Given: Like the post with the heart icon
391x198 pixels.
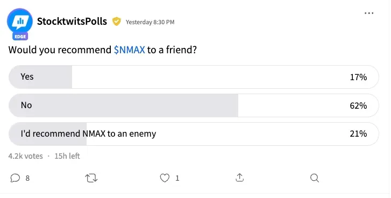Looking at the screenshot, I should pyautogui.click(x=165, y=178).
